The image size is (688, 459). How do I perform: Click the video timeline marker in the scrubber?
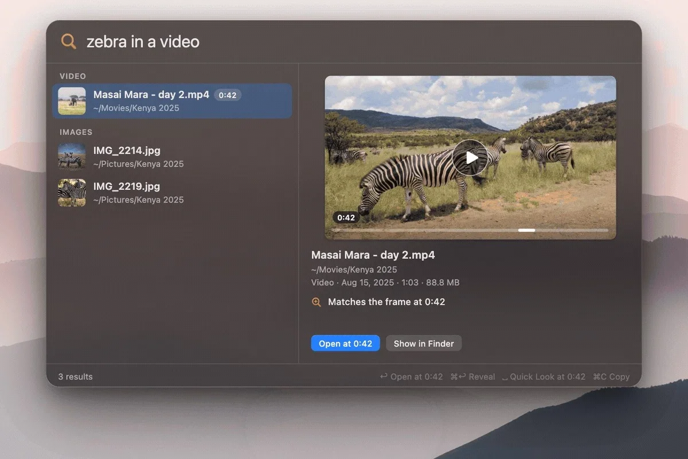[526, 230]
